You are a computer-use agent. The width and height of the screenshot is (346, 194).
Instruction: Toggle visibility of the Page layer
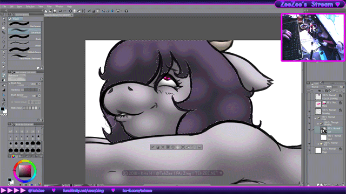[x=309, y=150]
